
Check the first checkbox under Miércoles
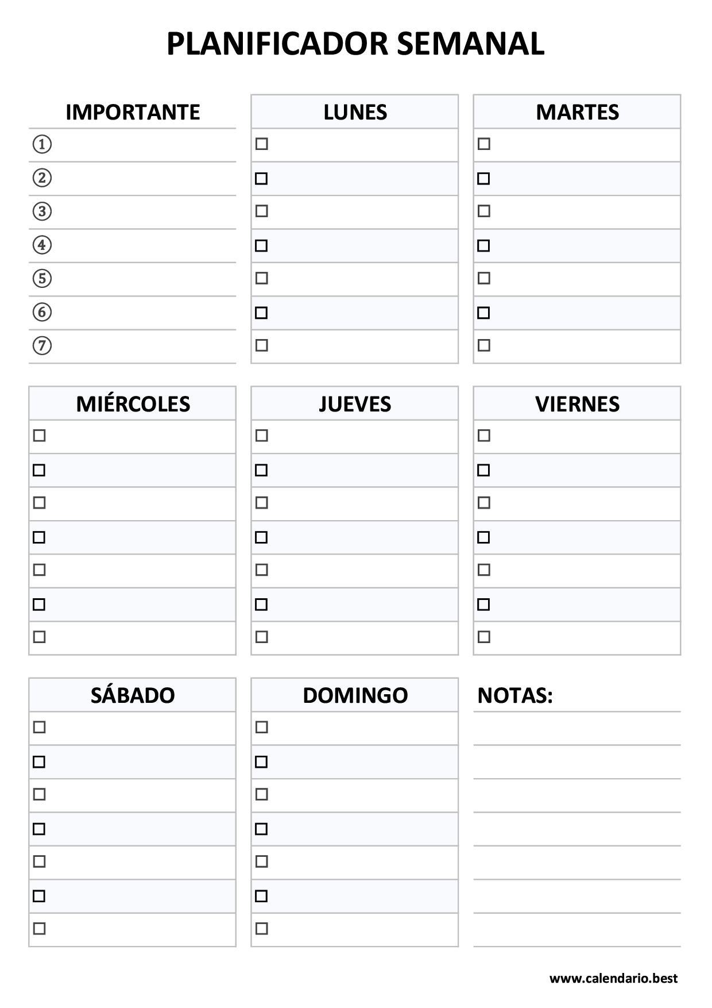pyautogui.click(x=39, y=436)
